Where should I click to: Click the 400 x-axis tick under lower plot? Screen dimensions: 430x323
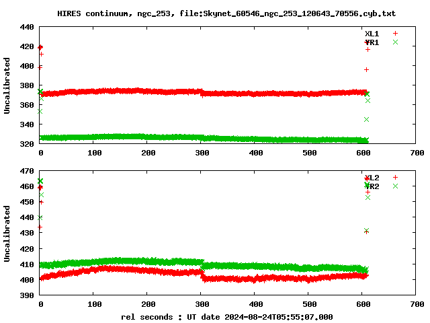click(256, 304)
